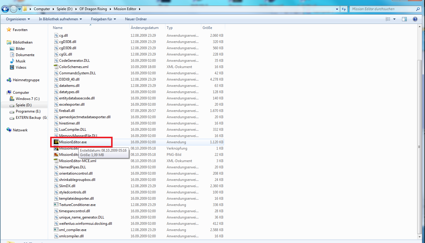Open the address bar history dropdown

(337, 9)
